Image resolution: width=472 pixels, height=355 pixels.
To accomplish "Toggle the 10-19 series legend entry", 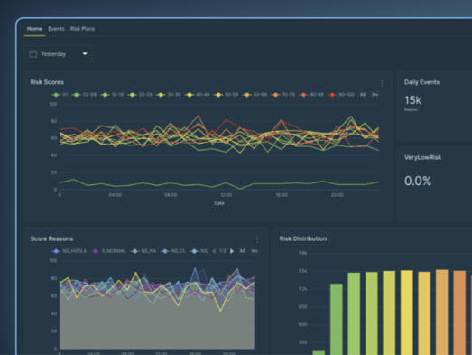I will [x=112, y=95].
